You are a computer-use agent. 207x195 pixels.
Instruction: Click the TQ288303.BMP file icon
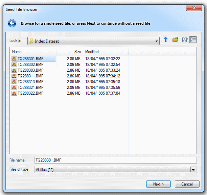pyautogui.click(x=14, y=70)
